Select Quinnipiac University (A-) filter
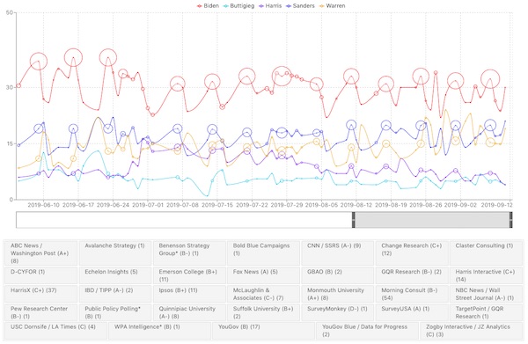 [x=189, y=312]
